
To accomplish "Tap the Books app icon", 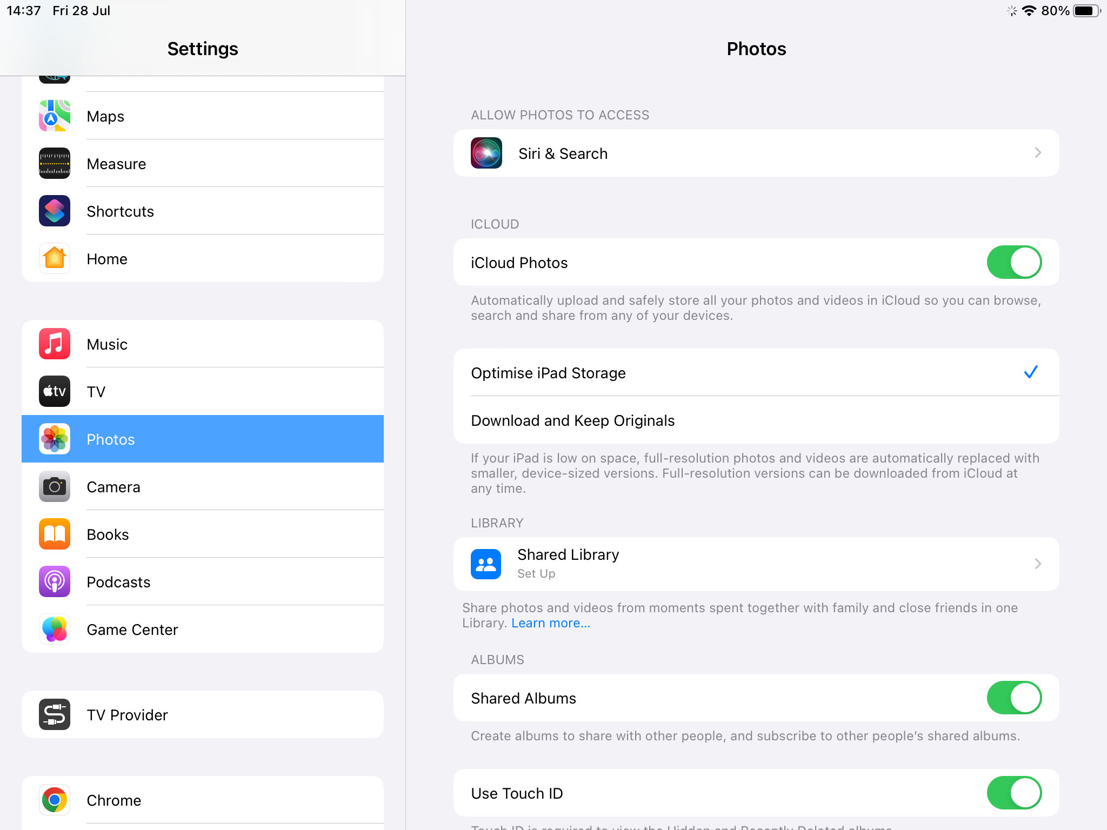I will pyautogui.click(x=55, y=534).
